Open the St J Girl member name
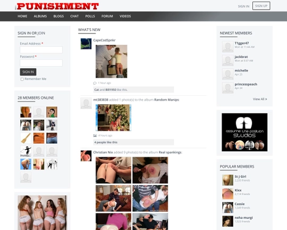The height and width of the screenshot is (230, 287). coord(241,176)
